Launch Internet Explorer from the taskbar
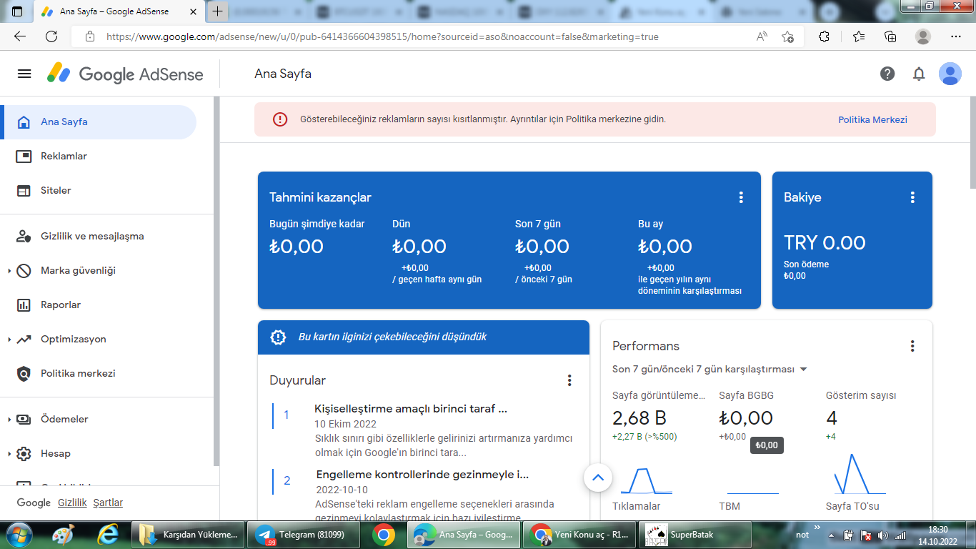 pos(109,535)
